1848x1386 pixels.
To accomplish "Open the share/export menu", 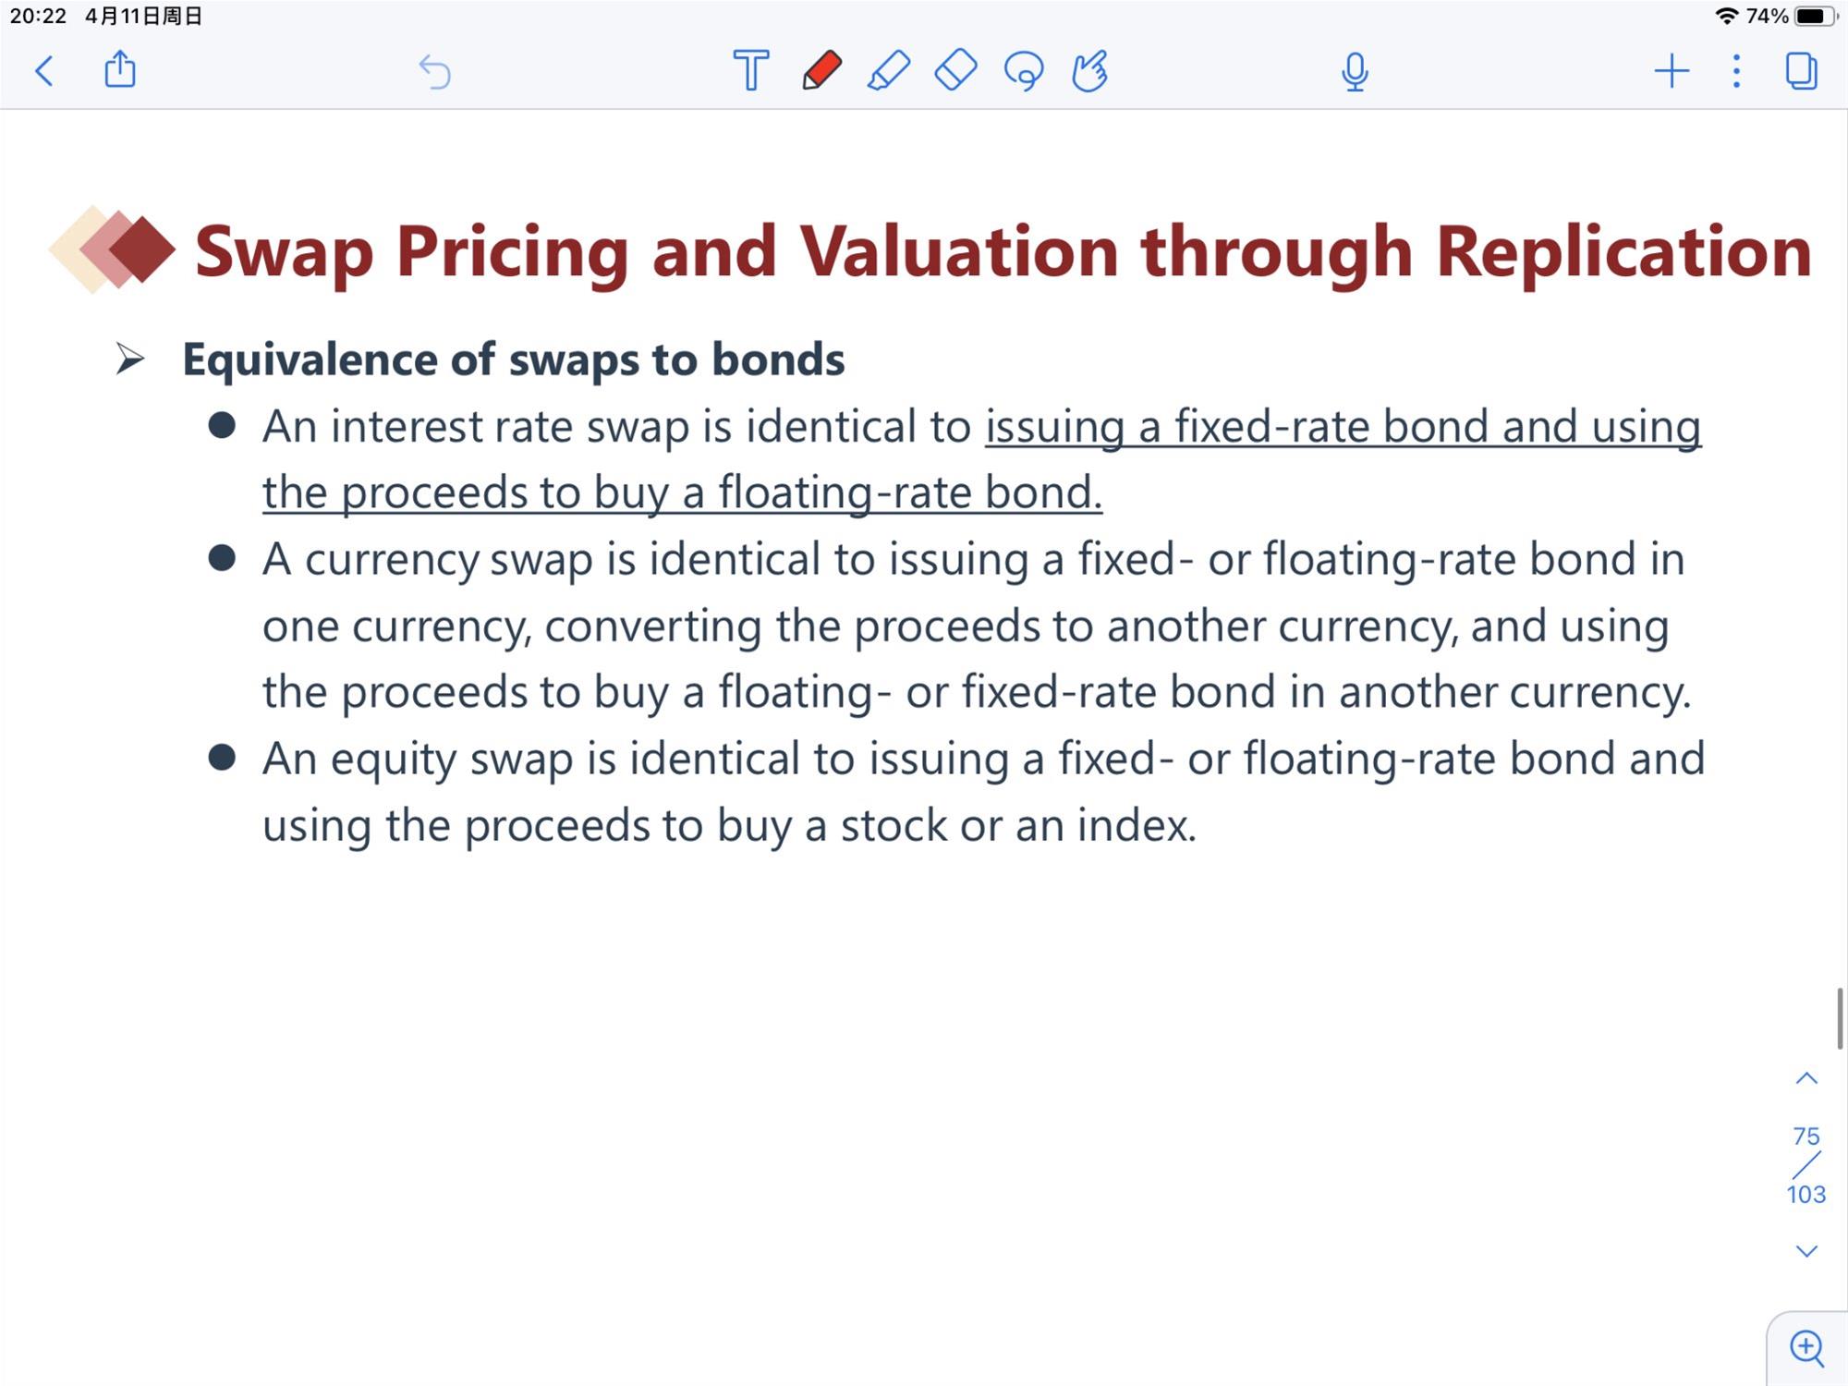I will coord(120,69).
